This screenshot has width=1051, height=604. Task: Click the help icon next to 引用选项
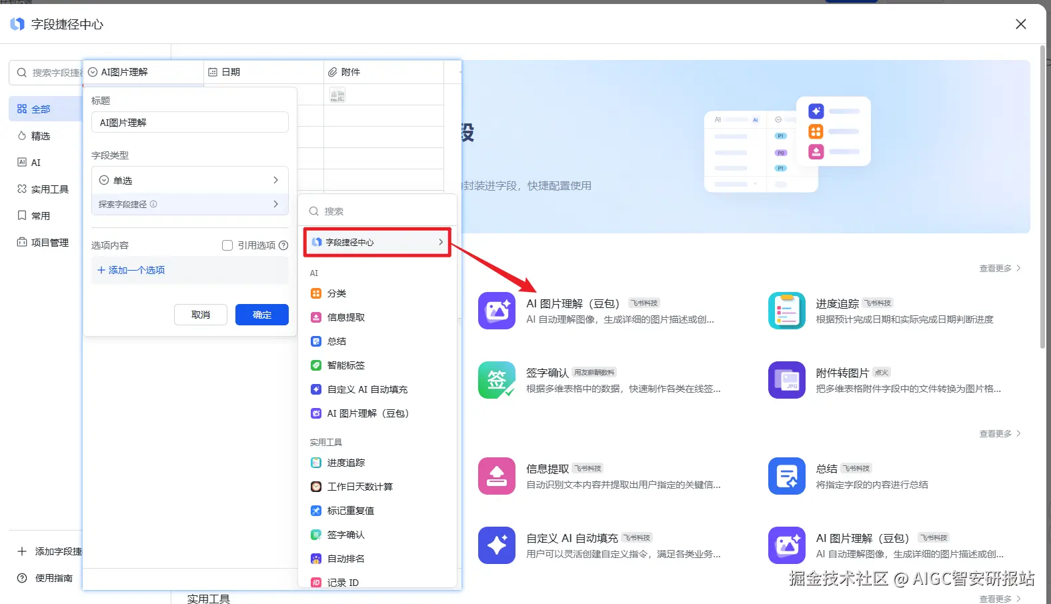pos(283,245)
